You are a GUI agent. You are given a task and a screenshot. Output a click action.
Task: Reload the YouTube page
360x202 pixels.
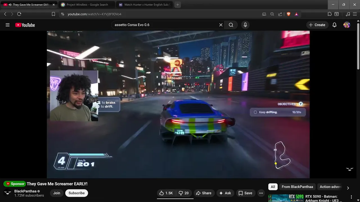[19, 14]
